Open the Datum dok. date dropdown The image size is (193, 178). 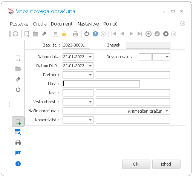(90, 57)
